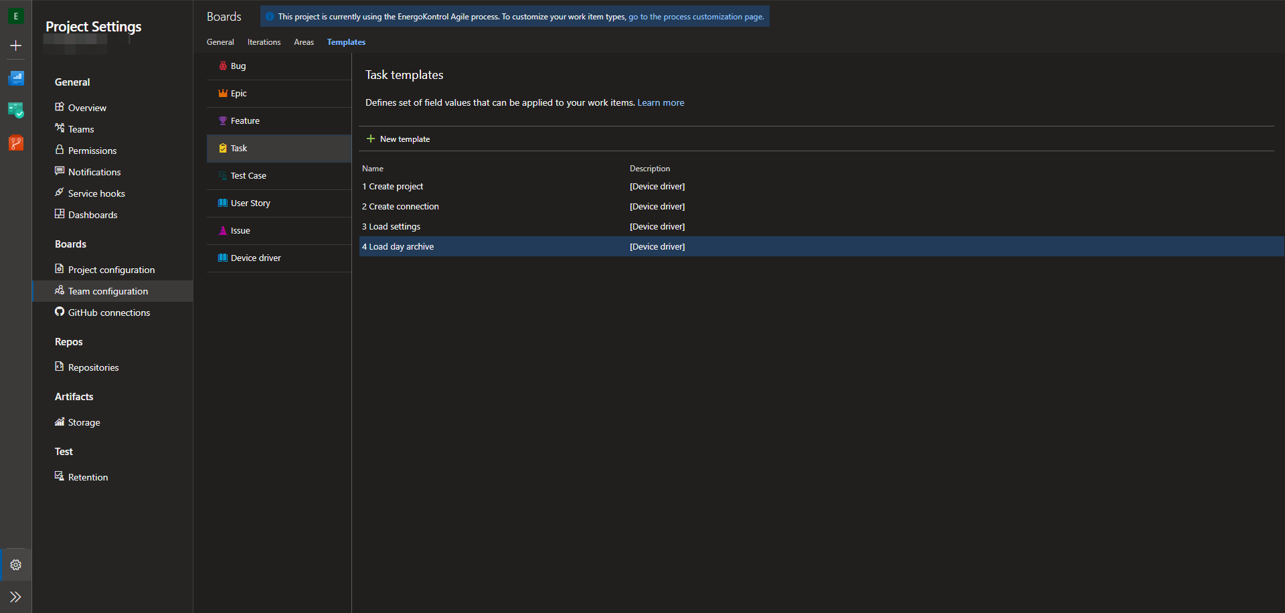Open Repos from the left rail
The height and width of the screenshot is (613, 1285).
pyautogui.click(x=15, y=143)
